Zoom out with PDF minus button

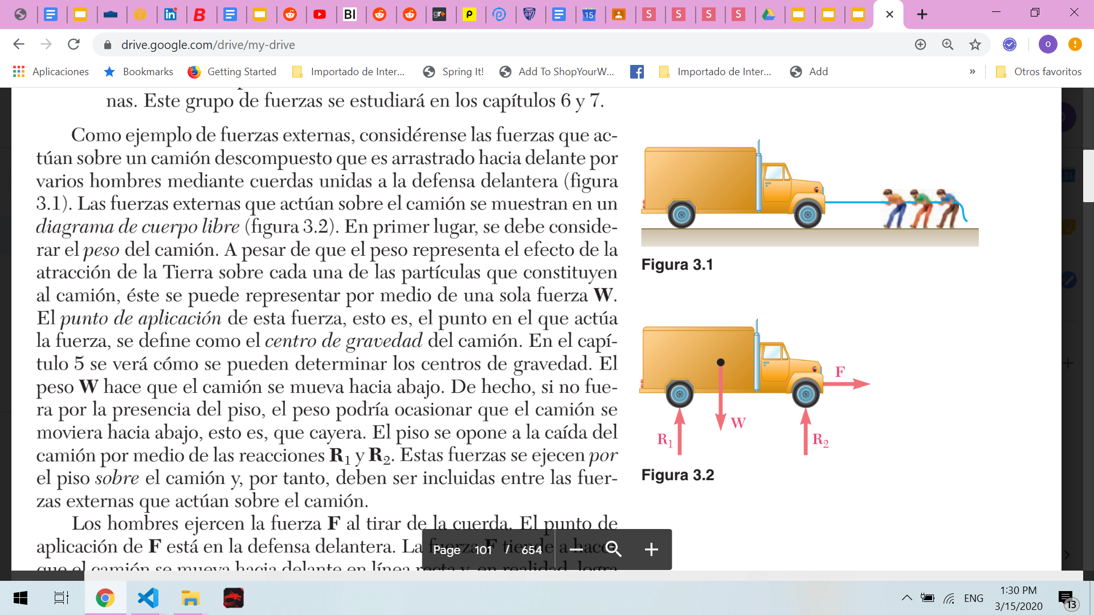[576, 550]
